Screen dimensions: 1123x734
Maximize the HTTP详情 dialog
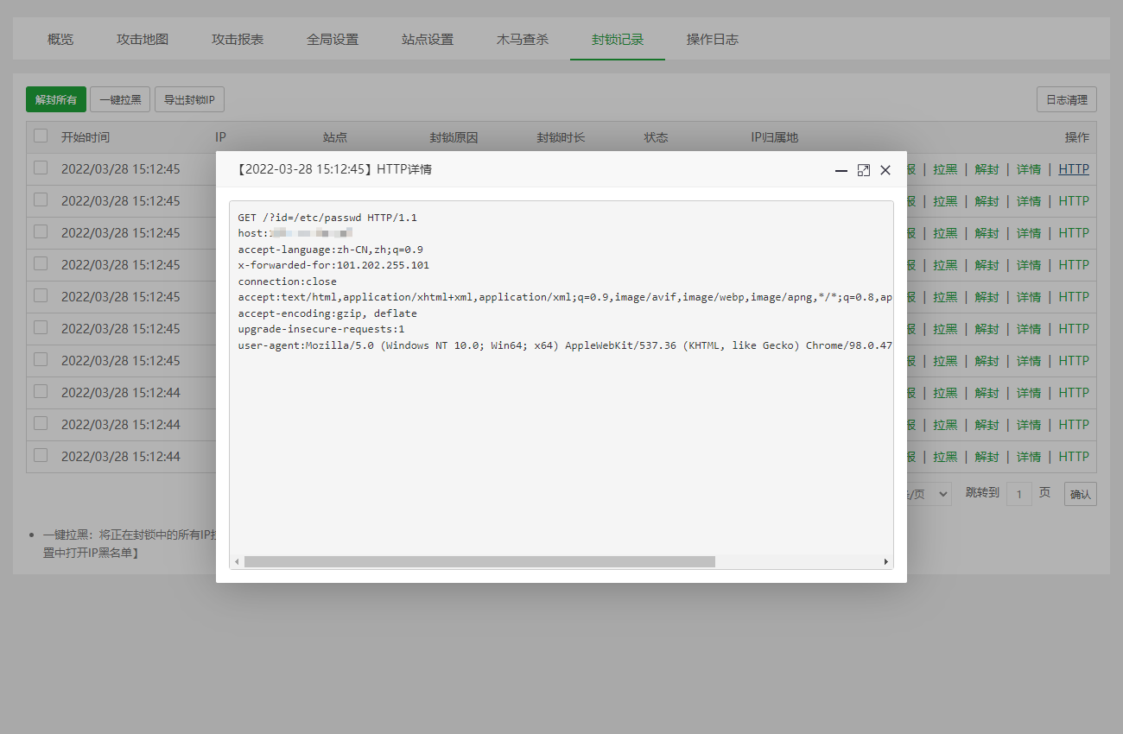click(x=863, y=171)
